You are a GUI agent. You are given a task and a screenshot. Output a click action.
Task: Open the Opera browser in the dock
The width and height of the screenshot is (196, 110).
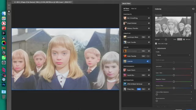pos(4,23)
